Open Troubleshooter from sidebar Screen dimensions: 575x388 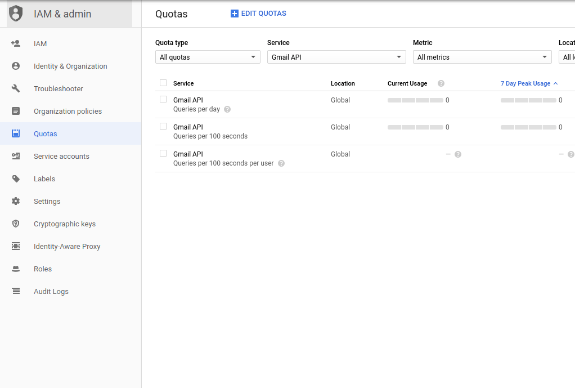click(x=70, y=88)
